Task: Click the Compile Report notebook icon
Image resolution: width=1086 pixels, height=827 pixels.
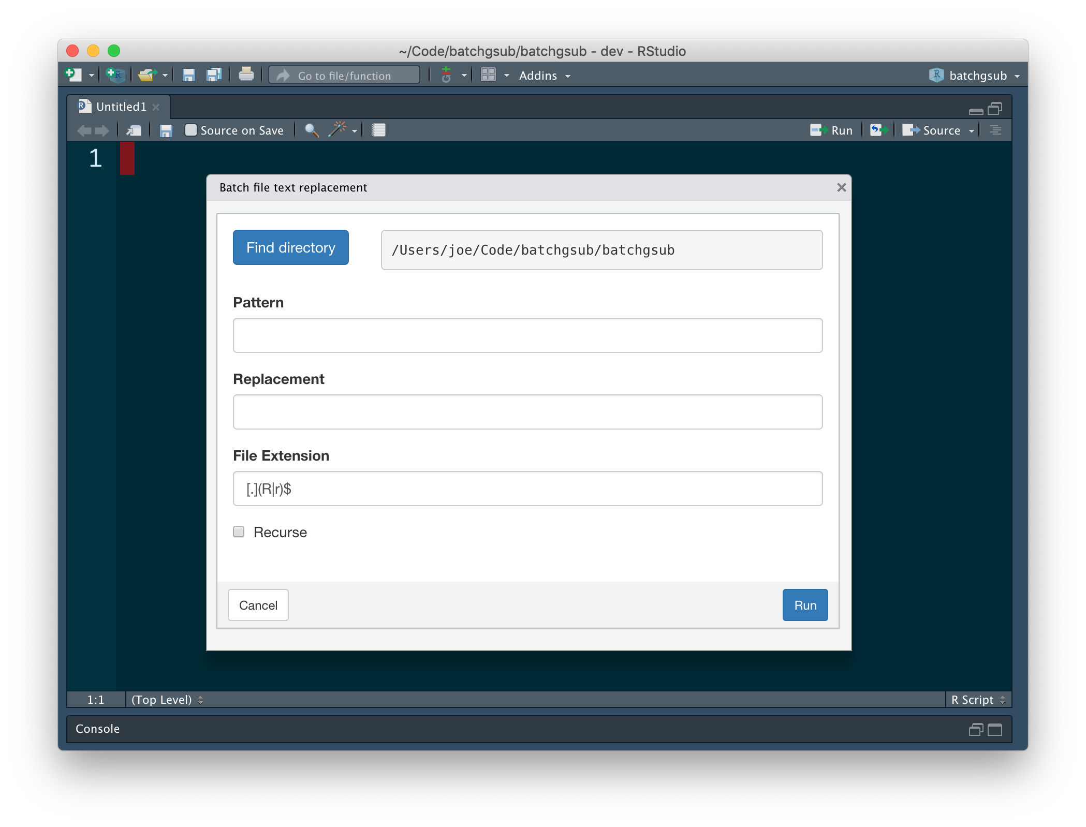Action: 378,130
